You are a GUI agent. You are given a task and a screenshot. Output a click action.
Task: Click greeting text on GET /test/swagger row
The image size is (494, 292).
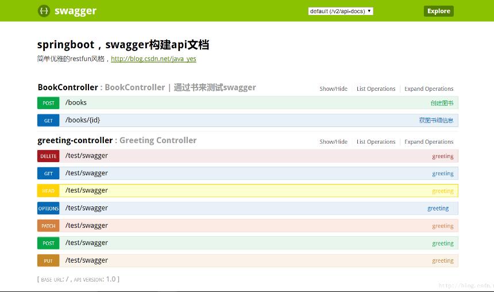(x=443, y=174)
